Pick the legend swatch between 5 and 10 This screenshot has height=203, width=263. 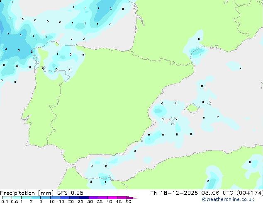(45, 198)
